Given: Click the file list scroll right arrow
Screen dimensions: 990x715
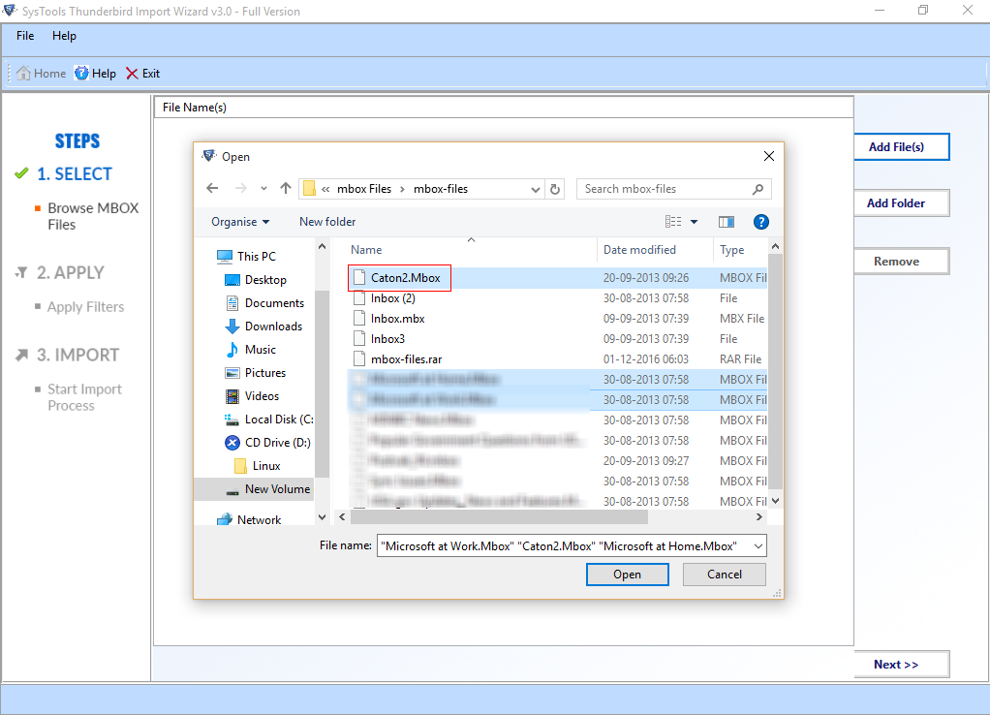Looking at the screenshot, I should coord(758,517).
